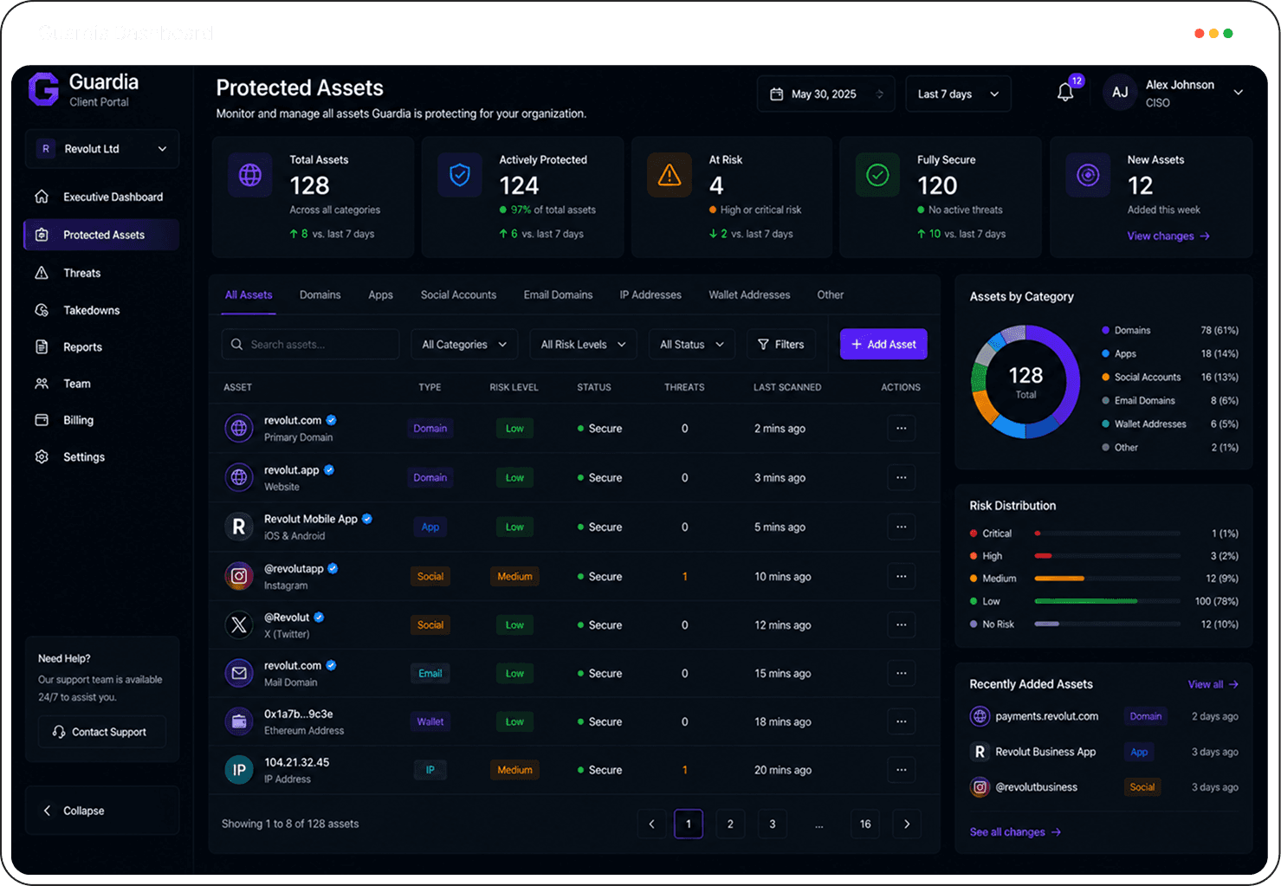Click the New Assets target icon

1088,175
